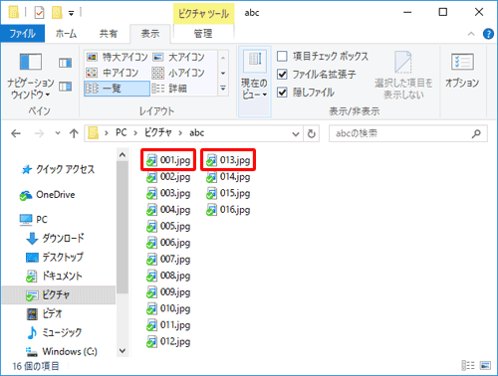Enable 項目チェックボックス checkbox

coord(282,56)
